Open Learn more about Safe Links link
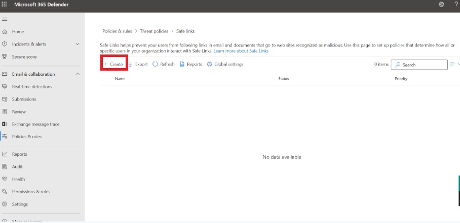This screenshot has width=460, height=223. (x=241, y=51)
